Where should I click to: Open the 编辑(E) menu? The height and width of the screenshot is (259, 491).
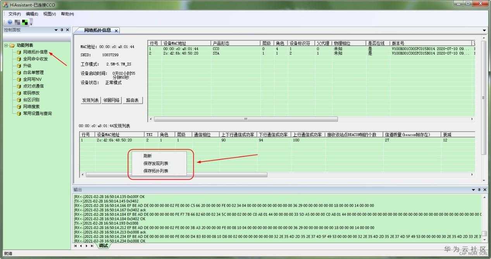(32, 14)
